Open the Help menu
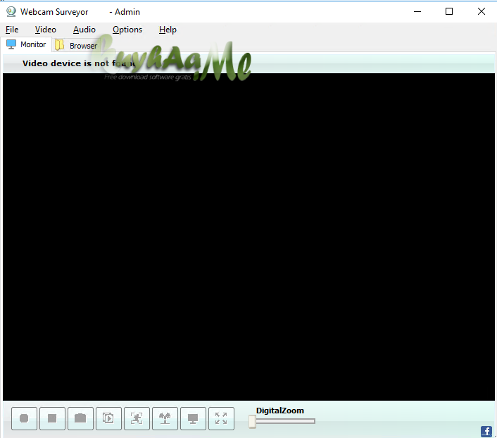The height and width of the screenshot is (438, 497). point(168,30)
